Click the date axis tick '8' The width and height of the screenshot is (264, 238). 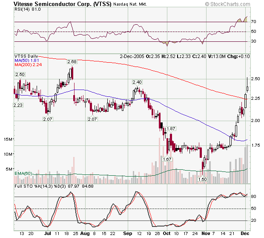[94, 234]
